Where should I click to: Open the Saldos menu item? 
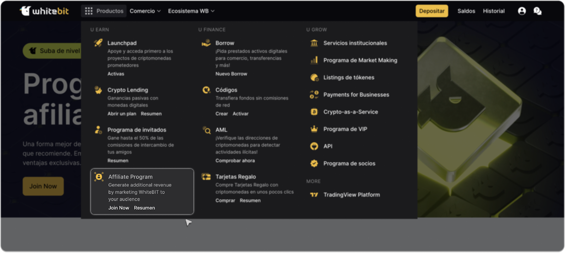[466, 11]
